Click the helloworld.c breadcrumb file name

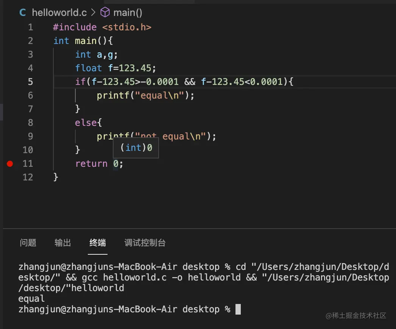tap(59, 13)
